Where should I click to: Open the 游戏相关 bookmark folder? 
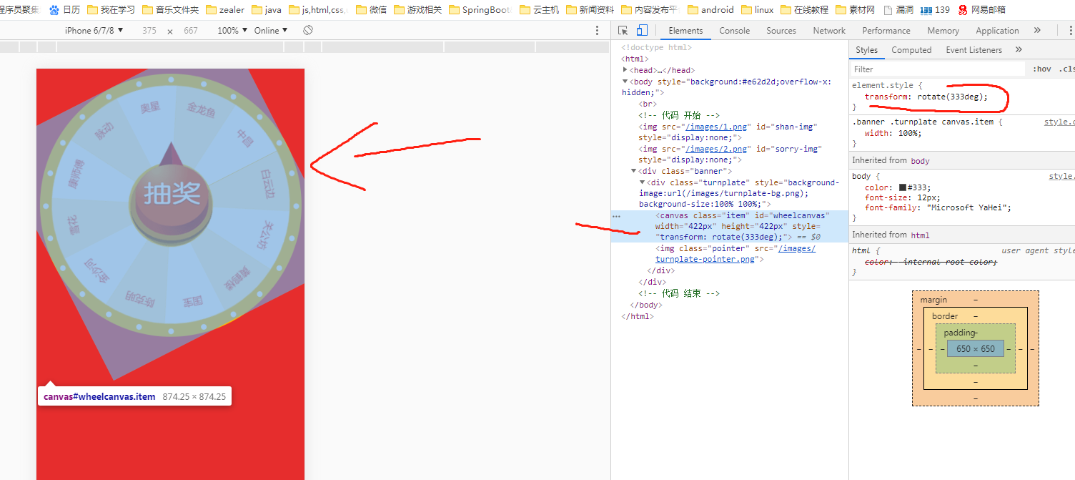click(x=417, y=10)
